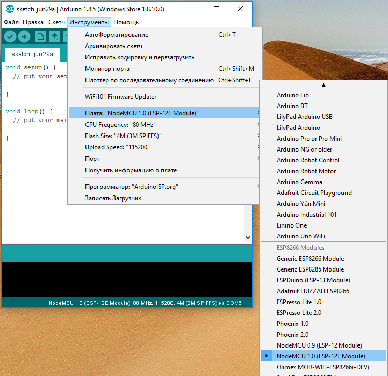The width and height of the screenshot is (388, 376).
Task: Click the void setup() code line
Action: point(31,67)
